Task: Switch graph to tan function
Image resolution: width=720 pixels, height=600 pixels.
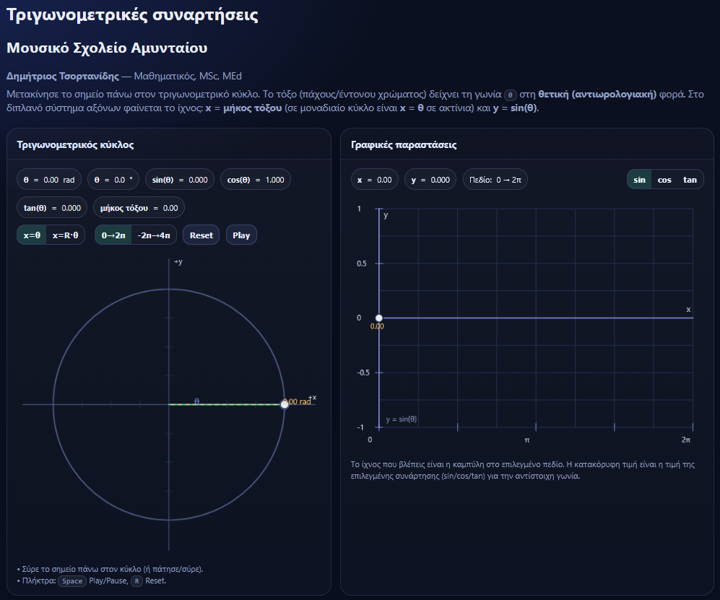Action: pyautogui.click(x=690, y=180)
